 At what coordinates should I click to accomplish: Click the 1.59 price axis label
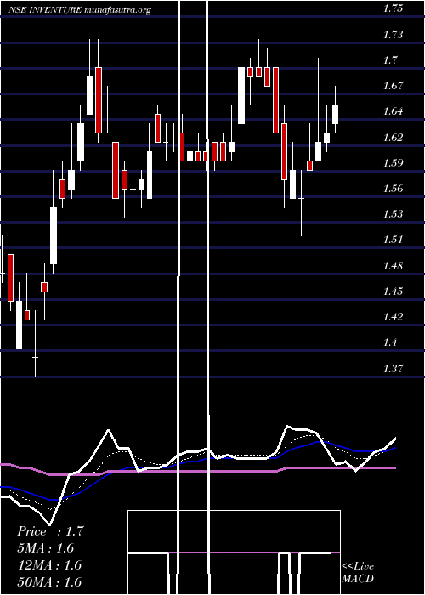pos(393,163)
